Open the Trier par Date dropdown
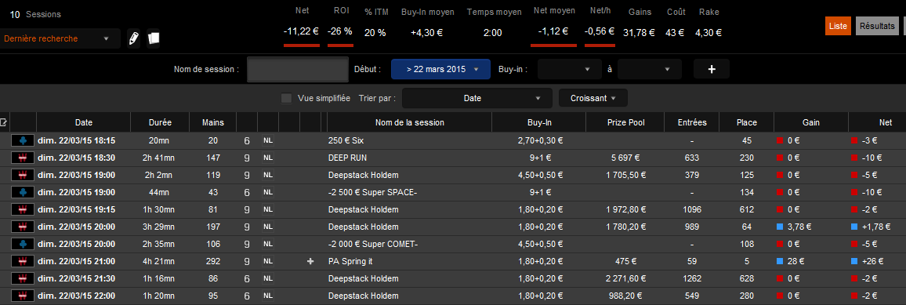This screenshot has width=906, height=305. pyautogui.click(x=477, y=98)
